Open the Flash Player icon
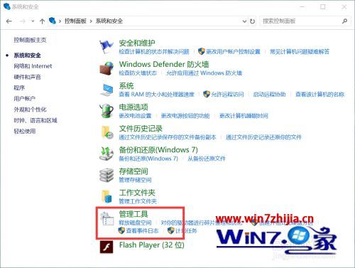Viewport: 355px width, 268px height. click(106, 247)
